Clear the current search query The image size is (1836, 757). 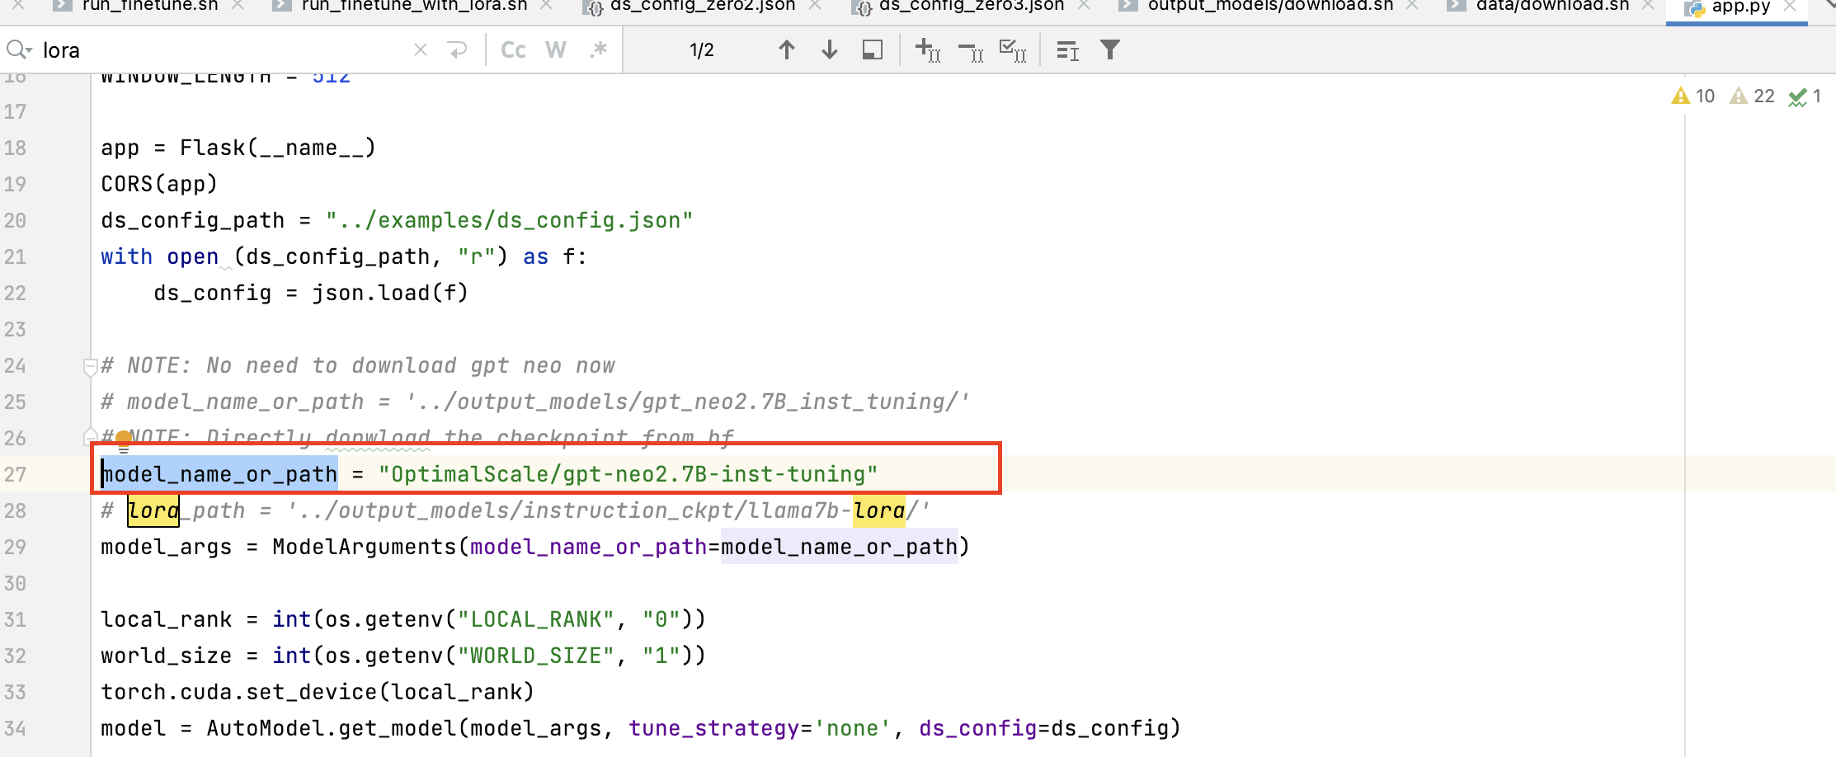(x=420, y=49)
